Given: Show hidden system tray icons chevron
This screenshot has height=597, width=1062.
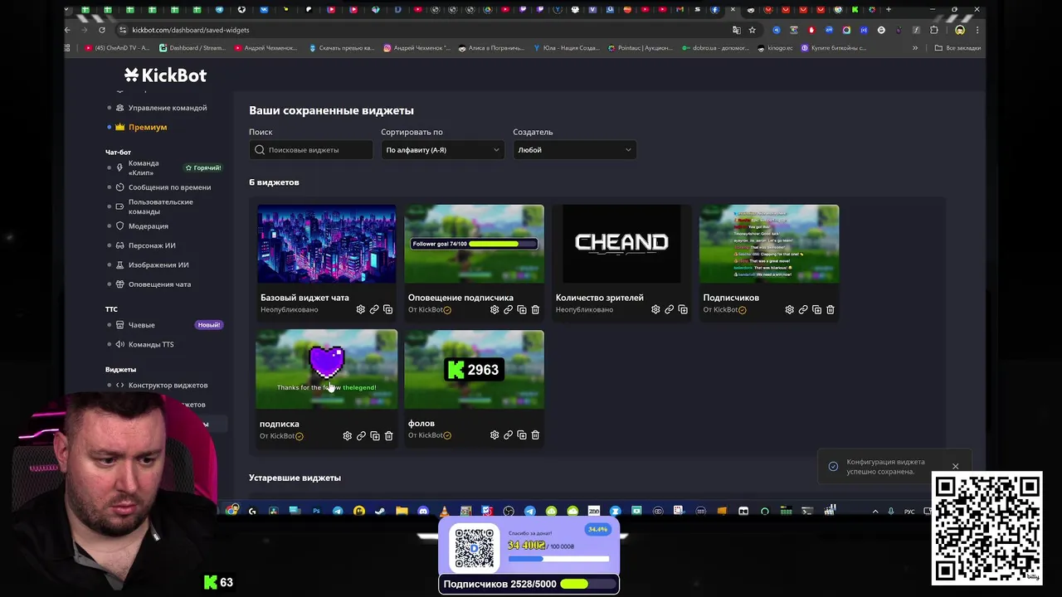Looking at the screenshot, I should tap(875, 512).
